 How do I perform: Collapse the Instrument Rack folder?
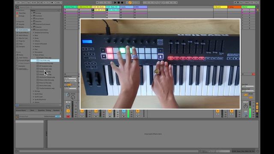pos(32,30)
